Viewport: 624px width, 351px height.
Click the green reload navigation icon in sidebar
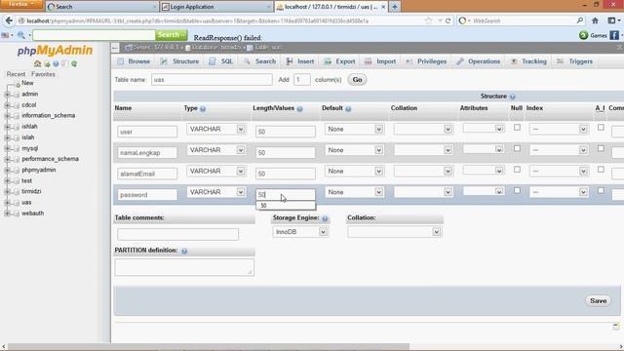click(74, 63)
